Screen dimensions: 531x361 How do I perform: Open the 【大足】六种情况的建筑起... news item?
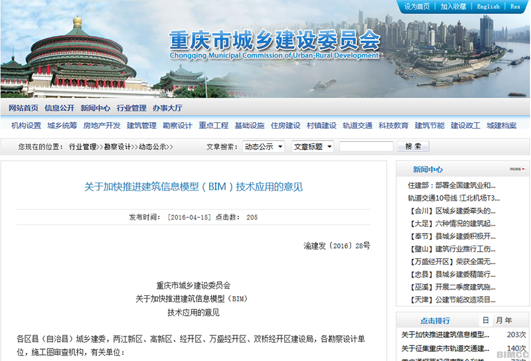tap(451, 224)
